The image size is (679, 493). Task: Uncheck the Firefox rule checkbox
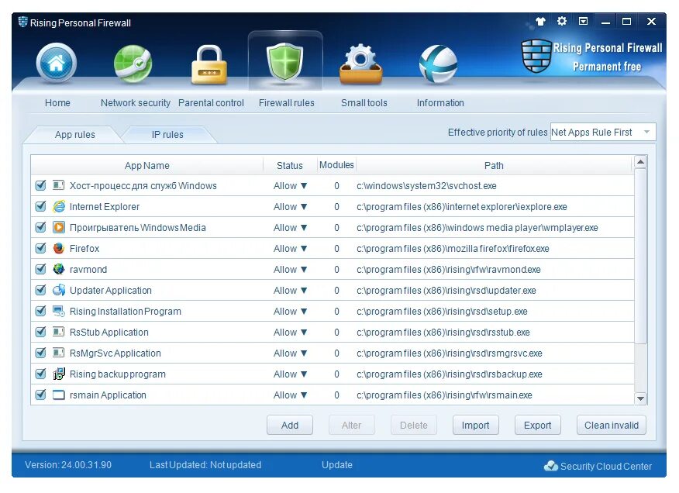click(x=41, y=248)
